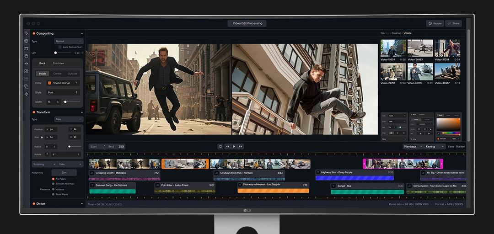This screenshot has width=494, height=234.
Task: Select the Paint Mask radio option
Action: pos(53,194)
